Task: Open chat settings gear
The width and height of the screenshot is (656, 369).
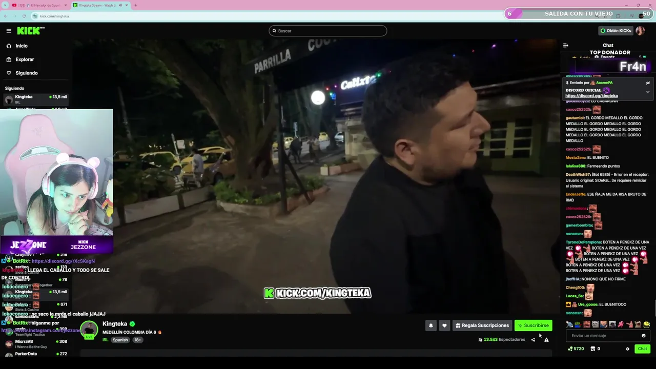Action: click(x=627, y=349)
